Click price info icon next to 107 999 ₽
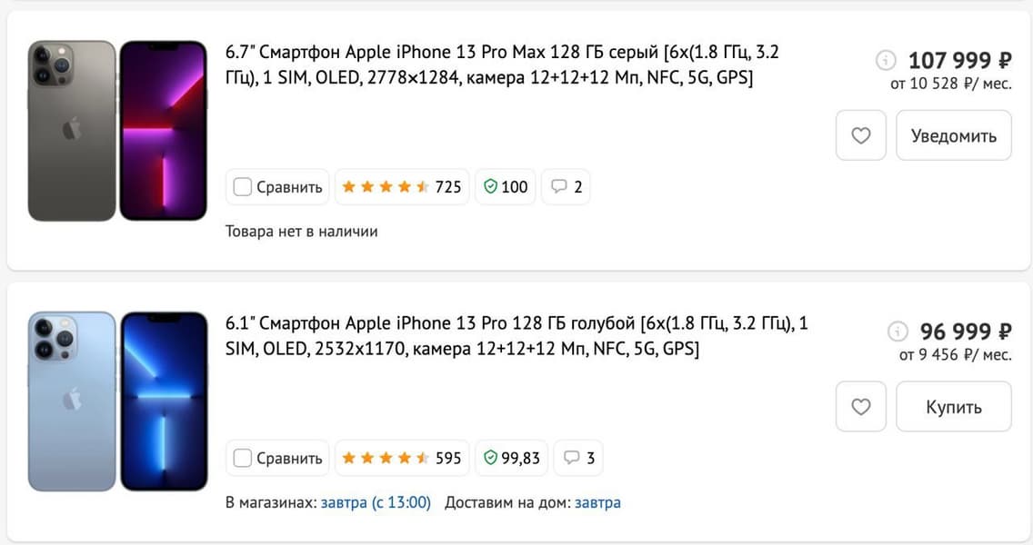Screen dimensions: 1033x545 pyautogui.click(x=885, y=61)
